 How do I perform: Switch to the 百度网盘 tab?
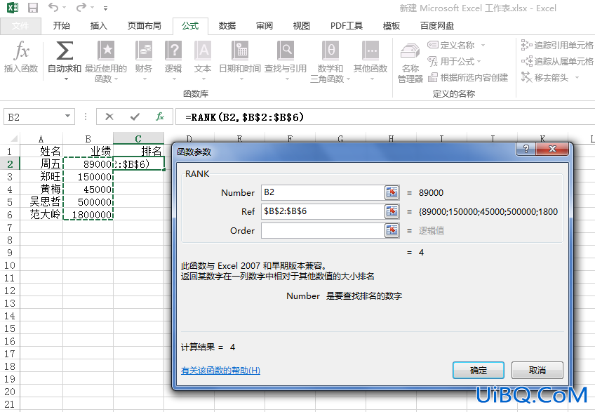coord(437,26)
